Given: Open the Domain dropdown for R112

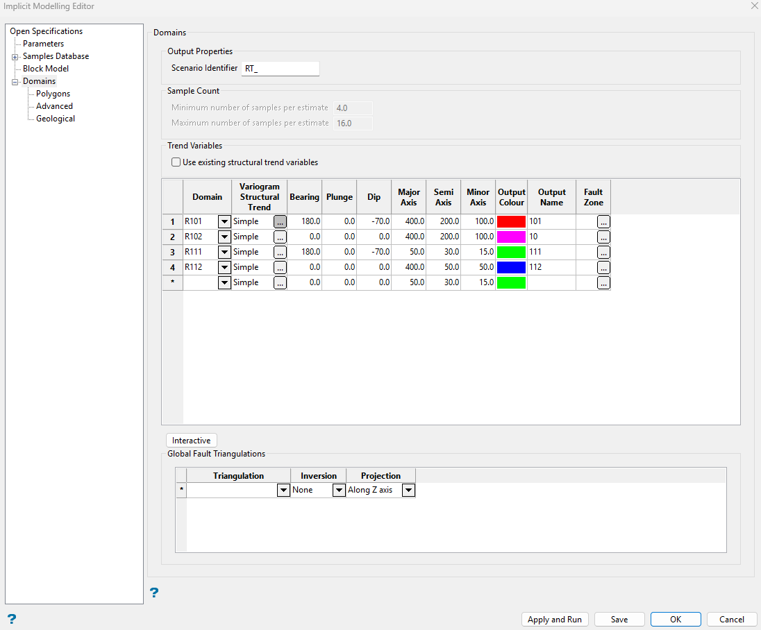Looking at the screenshot, I should pyautogui.click(x=224, y=267).
